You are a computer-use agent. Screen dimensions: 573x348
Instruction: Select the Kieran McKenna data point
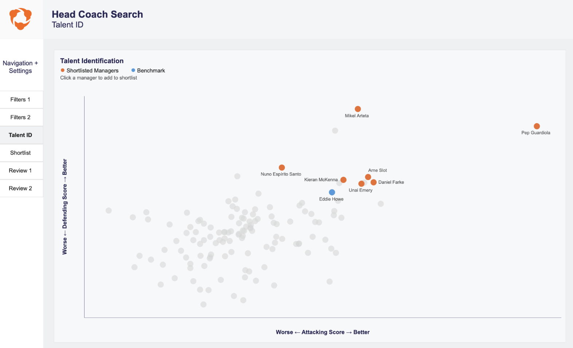343,180
